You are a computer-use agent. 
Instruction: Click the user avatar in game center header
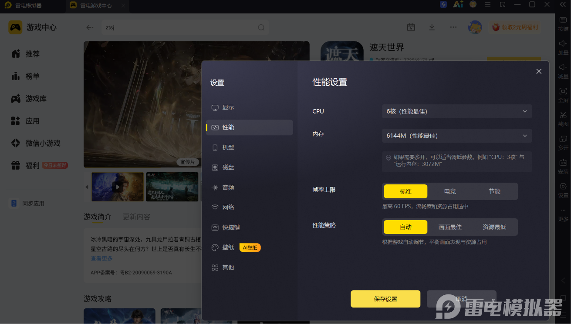(475, 27)
